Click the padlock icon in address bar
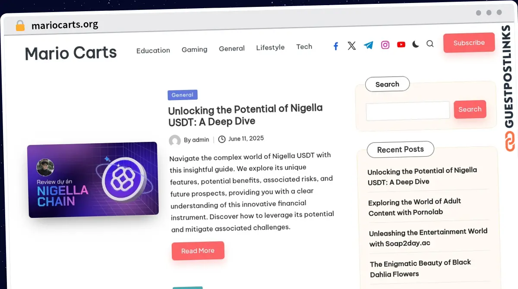 point(20,26)
